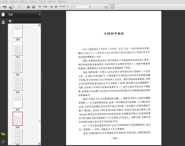Click the Pages panel icon in sidebar
185x146 pixels.
tap(3, 14)
